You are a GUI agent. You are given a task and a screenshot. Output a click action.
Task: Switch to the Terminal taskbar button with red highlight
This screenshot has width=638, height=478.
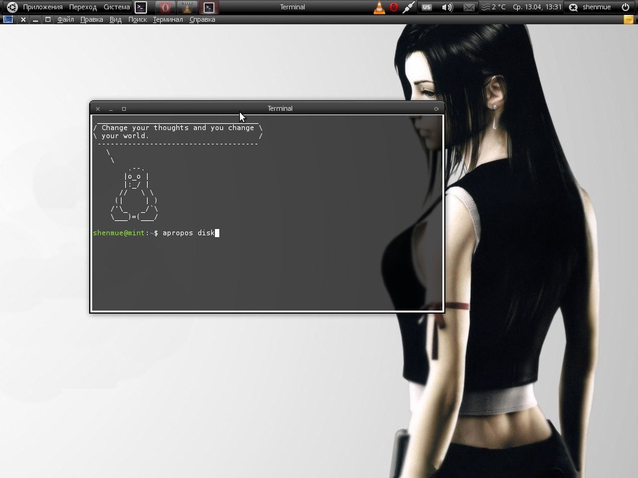(209, 7)
